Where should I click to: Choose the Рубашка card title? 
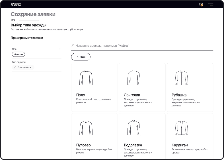pyautogui.click(x=179, y=95)
